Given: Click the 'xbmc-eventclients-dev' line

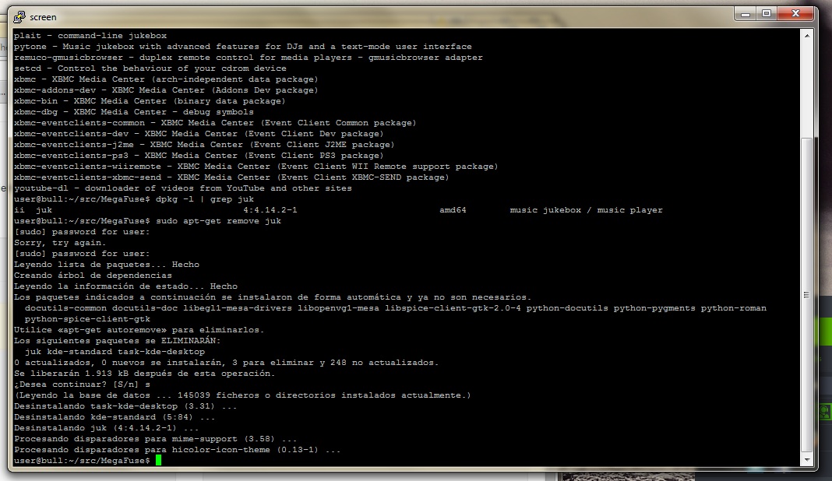Looking at the screenshot, I should tap(199, 134).
